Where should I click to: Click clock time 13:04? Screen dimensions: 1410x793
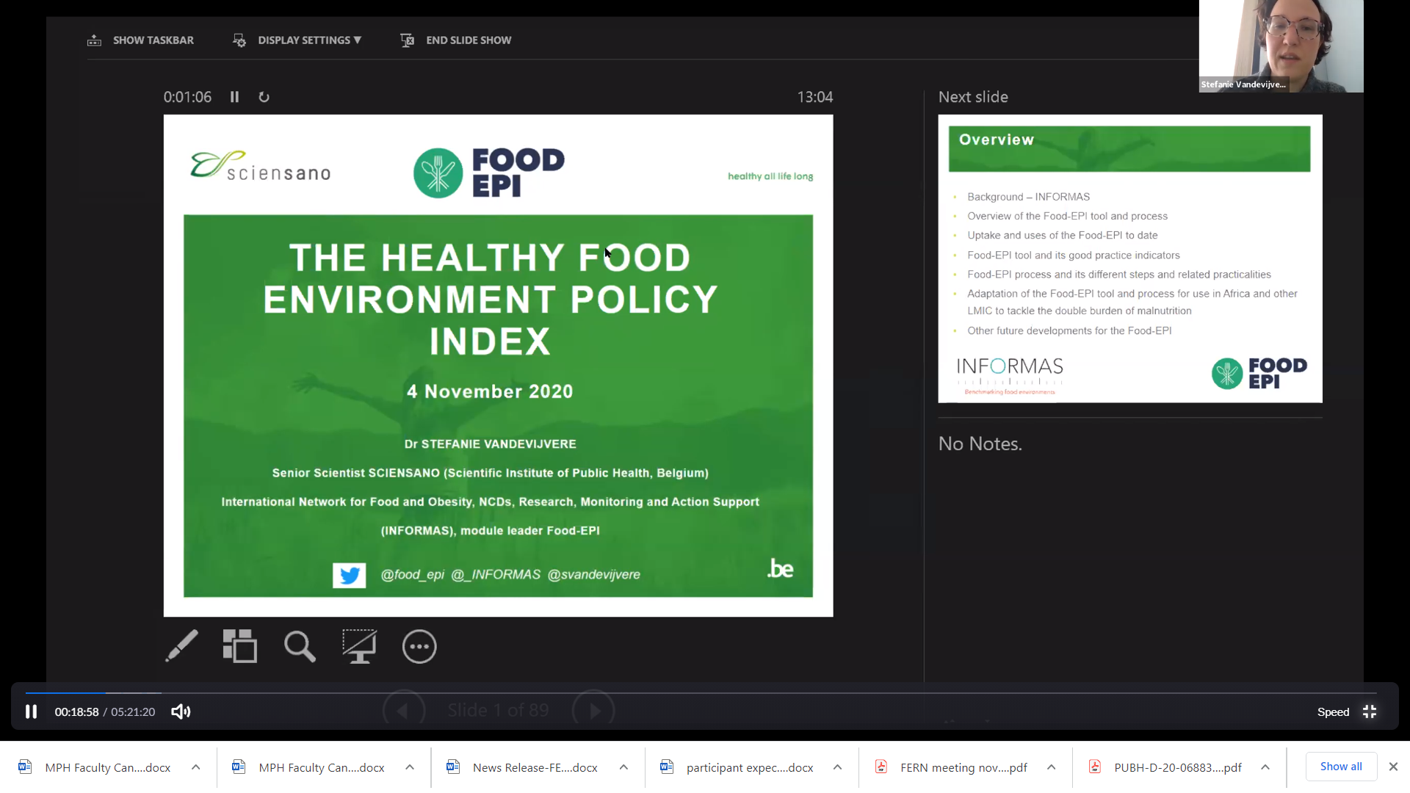(815, 97)
